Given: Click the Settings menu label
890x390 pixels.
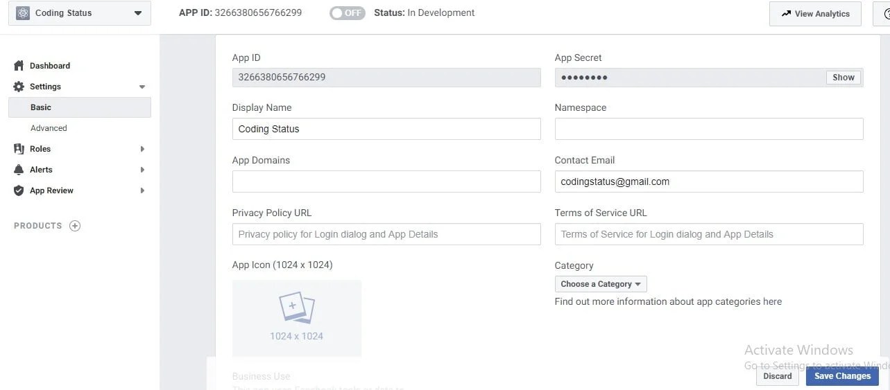Looking at the screenshot, I should click(x=45, y=87).
